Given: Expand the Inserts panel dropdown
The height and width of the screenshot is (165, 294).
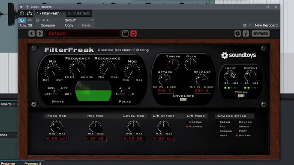Looking at the screenshot, I should 14,104.
